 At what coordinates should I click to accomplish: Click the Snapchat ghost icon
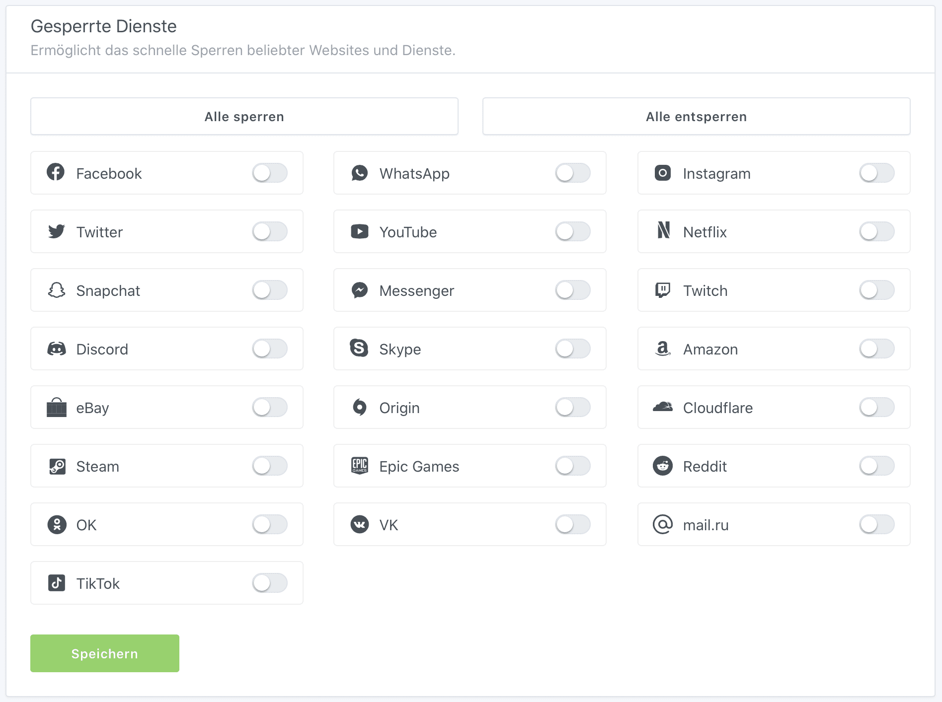56,290
